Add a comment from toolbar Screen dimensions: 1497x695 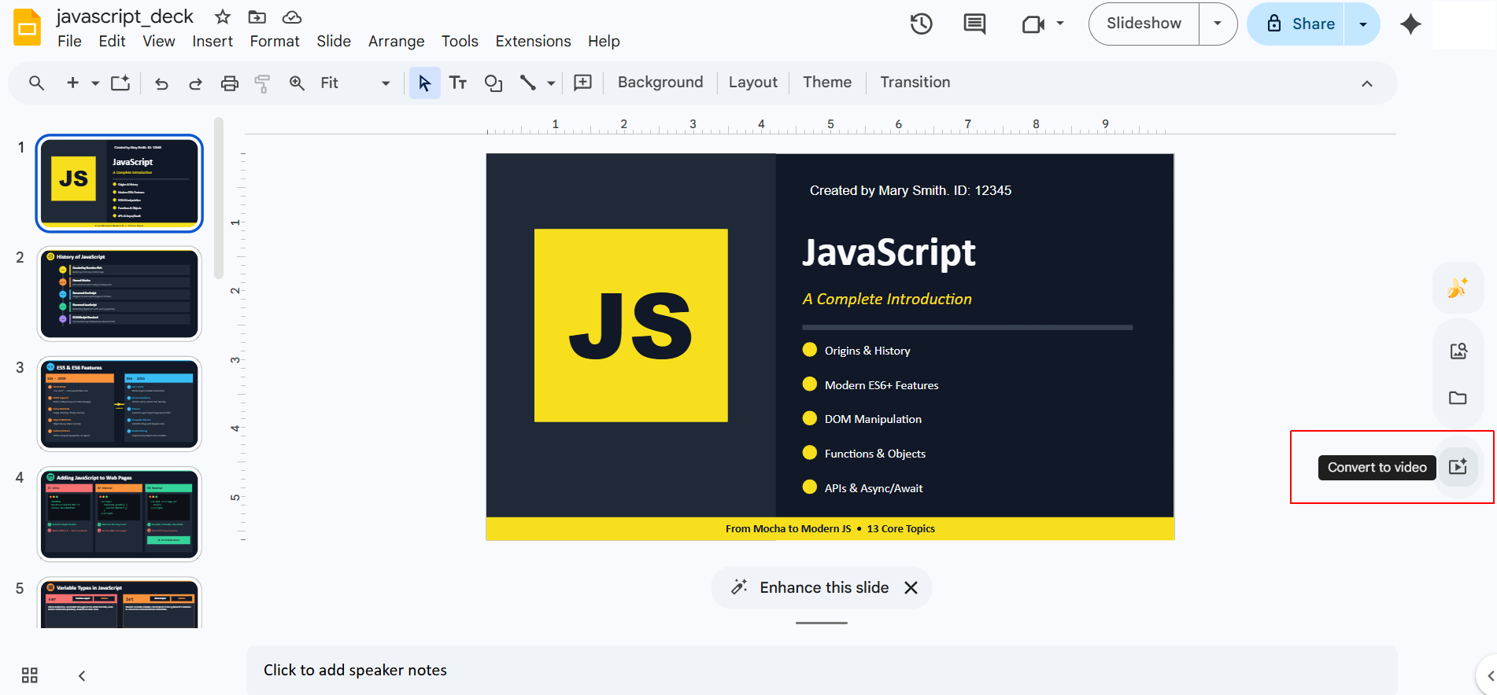[582, 83]
